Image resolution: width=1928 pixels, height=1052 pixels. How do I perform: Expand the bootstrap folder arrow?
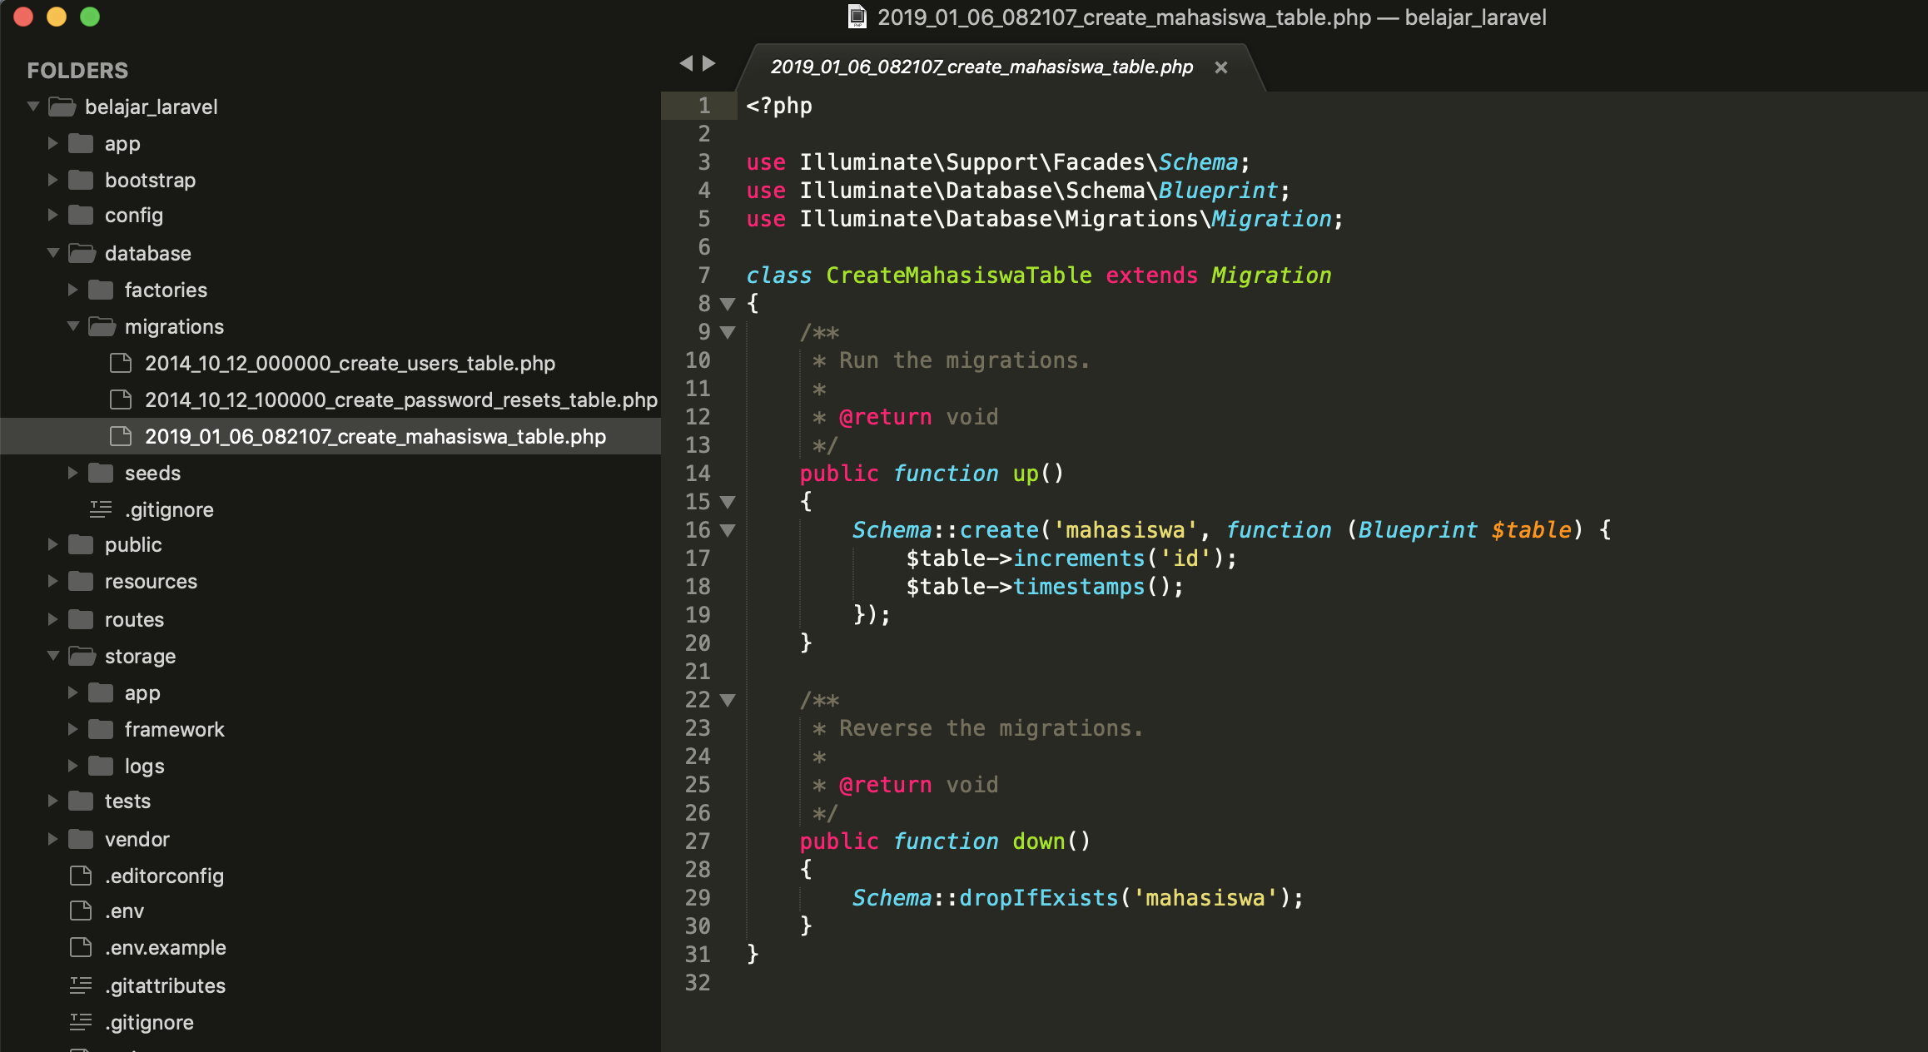point(52,180)
